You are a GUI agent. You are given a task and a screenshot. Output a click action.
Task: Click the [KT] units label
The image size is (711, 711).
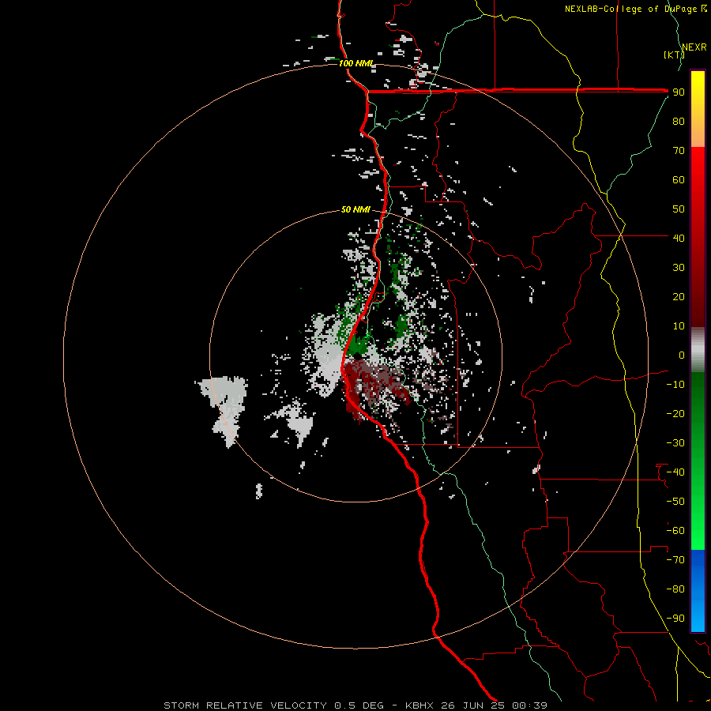point(674,55)
